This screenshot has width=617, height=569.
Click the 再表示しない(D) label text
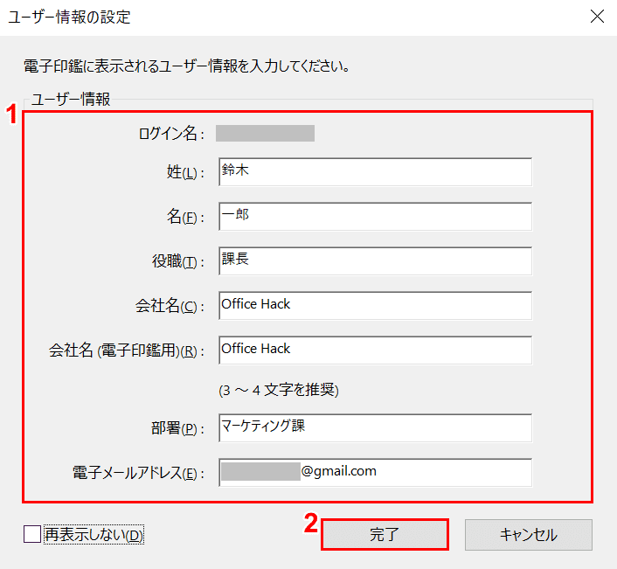click(x=94, y=534)
